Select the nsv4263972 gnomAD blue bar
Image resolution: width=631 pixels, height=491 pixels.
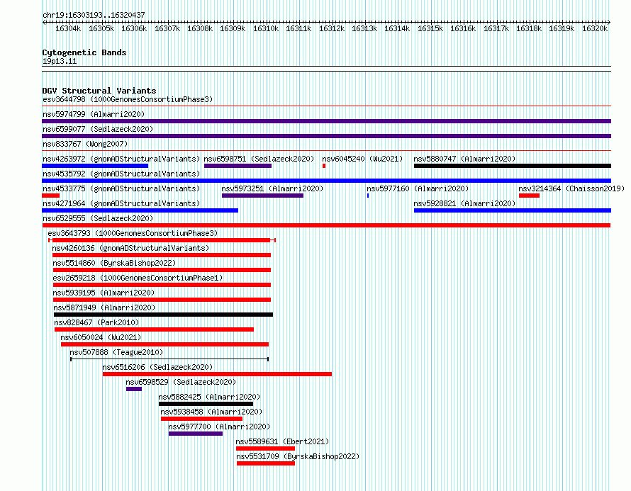pos(95,166)
